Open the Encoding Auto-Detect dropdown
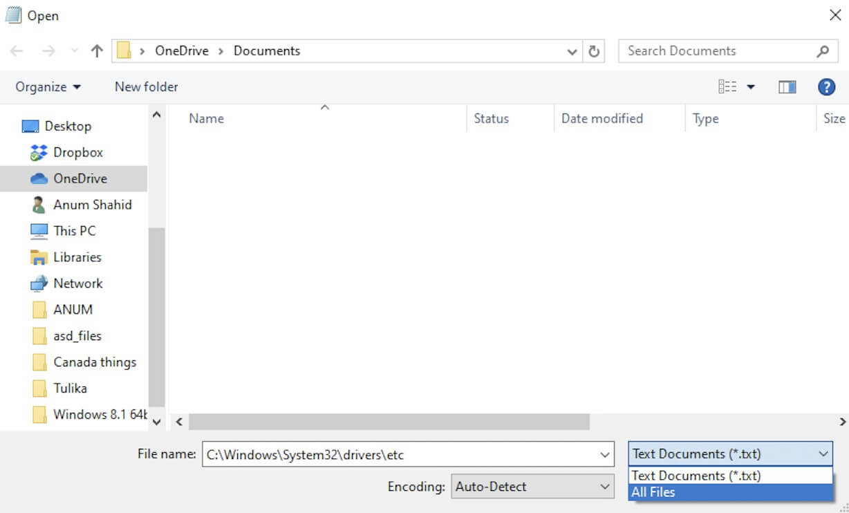Screen dimensions: 849x513 coord(532,487)
